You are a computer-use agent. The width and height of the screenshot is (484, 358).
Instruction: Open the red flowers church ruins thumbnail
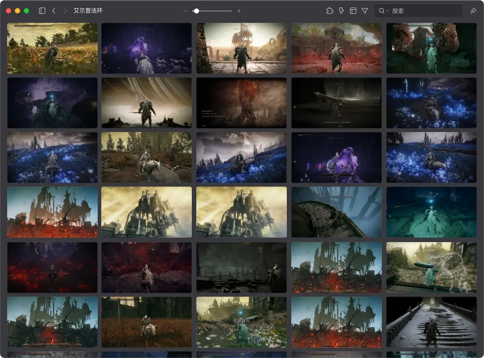[337, 48]
